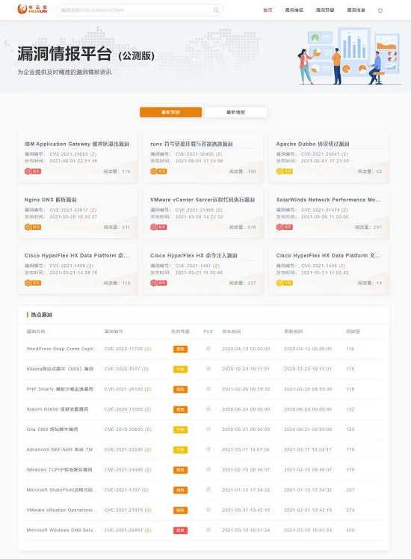The image size is (411, 559).
Task: Open the runc symlink vulnerability card title
Action: pos(191,144)
